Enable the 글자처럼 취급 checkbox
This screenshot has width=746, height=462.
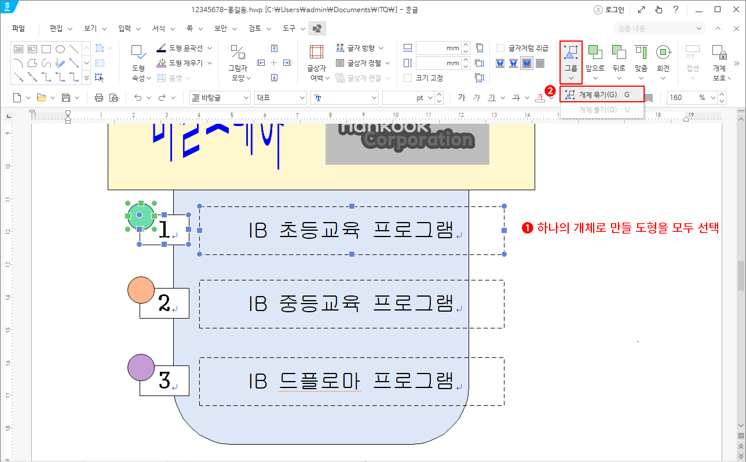pyautogui.click(x=502, y=48)
